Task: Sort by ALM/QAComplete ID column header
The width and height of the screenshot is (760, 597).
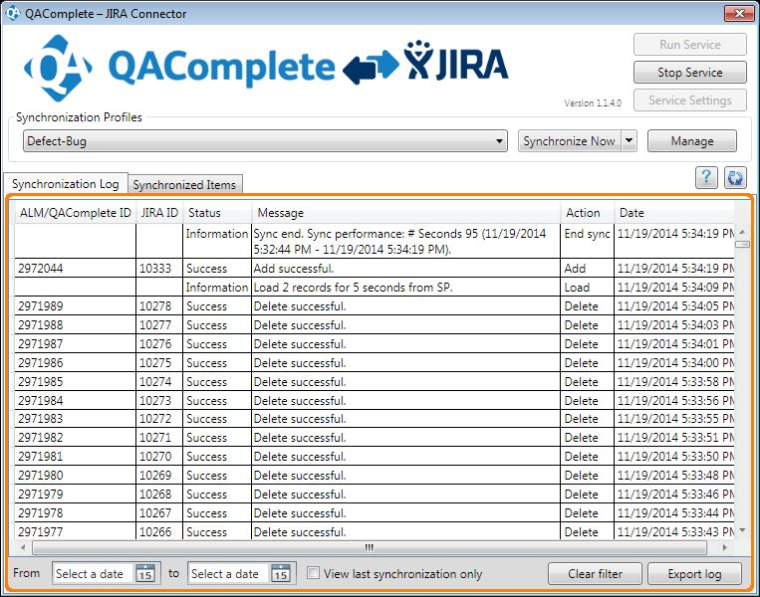Action: [75, 213]
